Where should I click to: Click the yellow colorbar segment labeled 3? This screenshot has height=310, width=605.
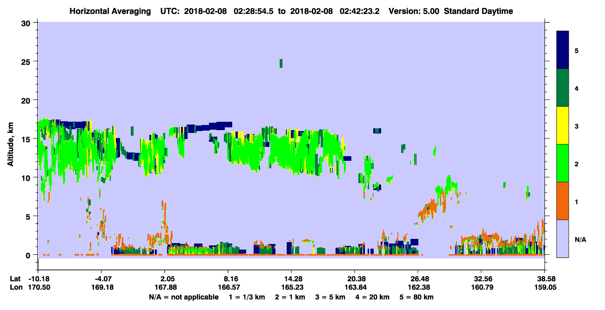tap(563, 125)
